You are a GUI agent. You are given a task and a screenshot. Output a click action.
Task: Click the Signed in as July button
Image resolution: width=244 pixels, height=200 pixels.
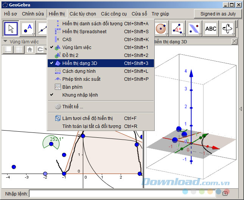click(x=218, y=14)
